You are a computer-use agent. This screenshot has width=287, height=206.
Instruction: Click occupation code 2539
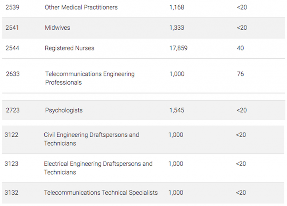(12, 7)
